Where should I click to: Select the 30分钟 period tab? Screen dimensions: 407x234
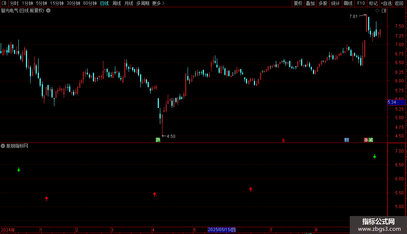[x=73, y=3]
